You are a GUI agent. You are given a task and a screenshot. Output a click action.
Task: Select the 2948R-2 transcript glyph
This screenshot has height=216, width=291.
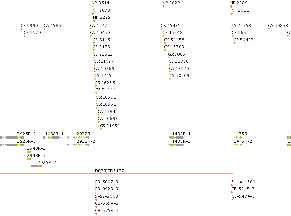[29, 152]
